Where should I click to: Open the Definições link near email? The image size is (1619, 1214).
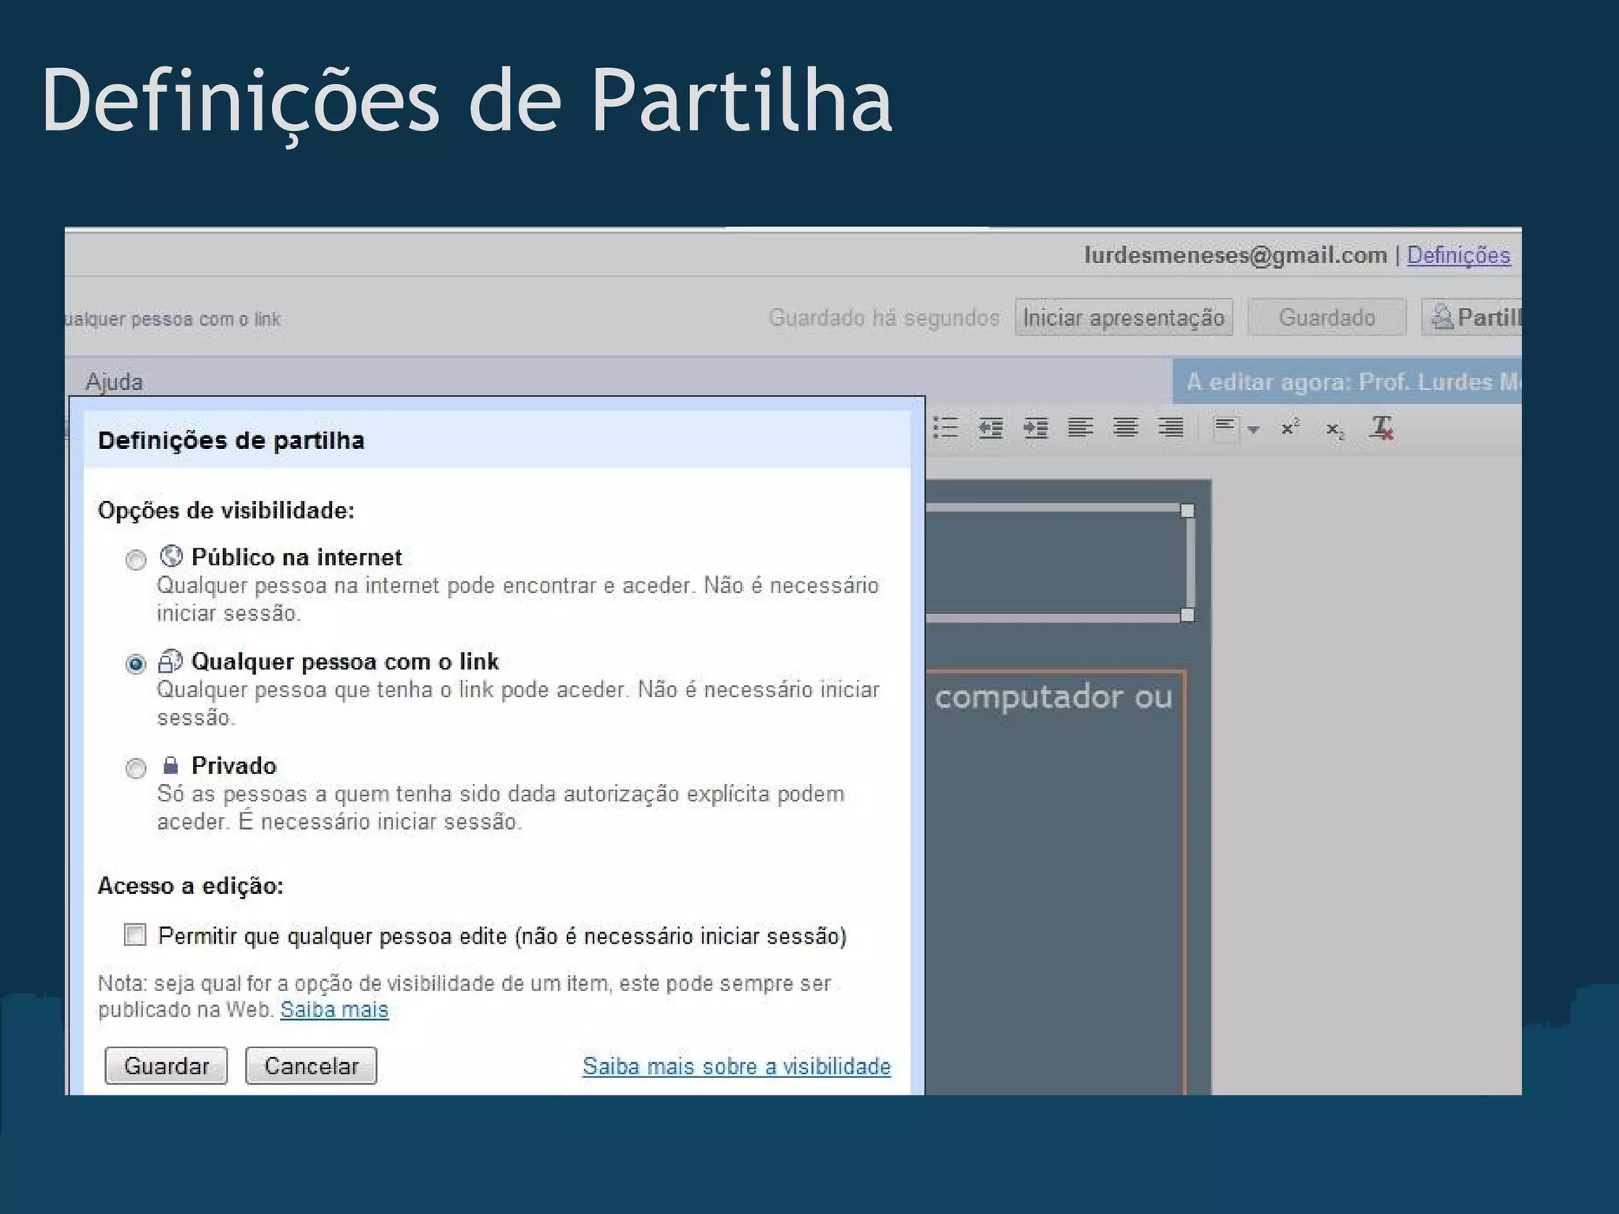pos(1459,255)
